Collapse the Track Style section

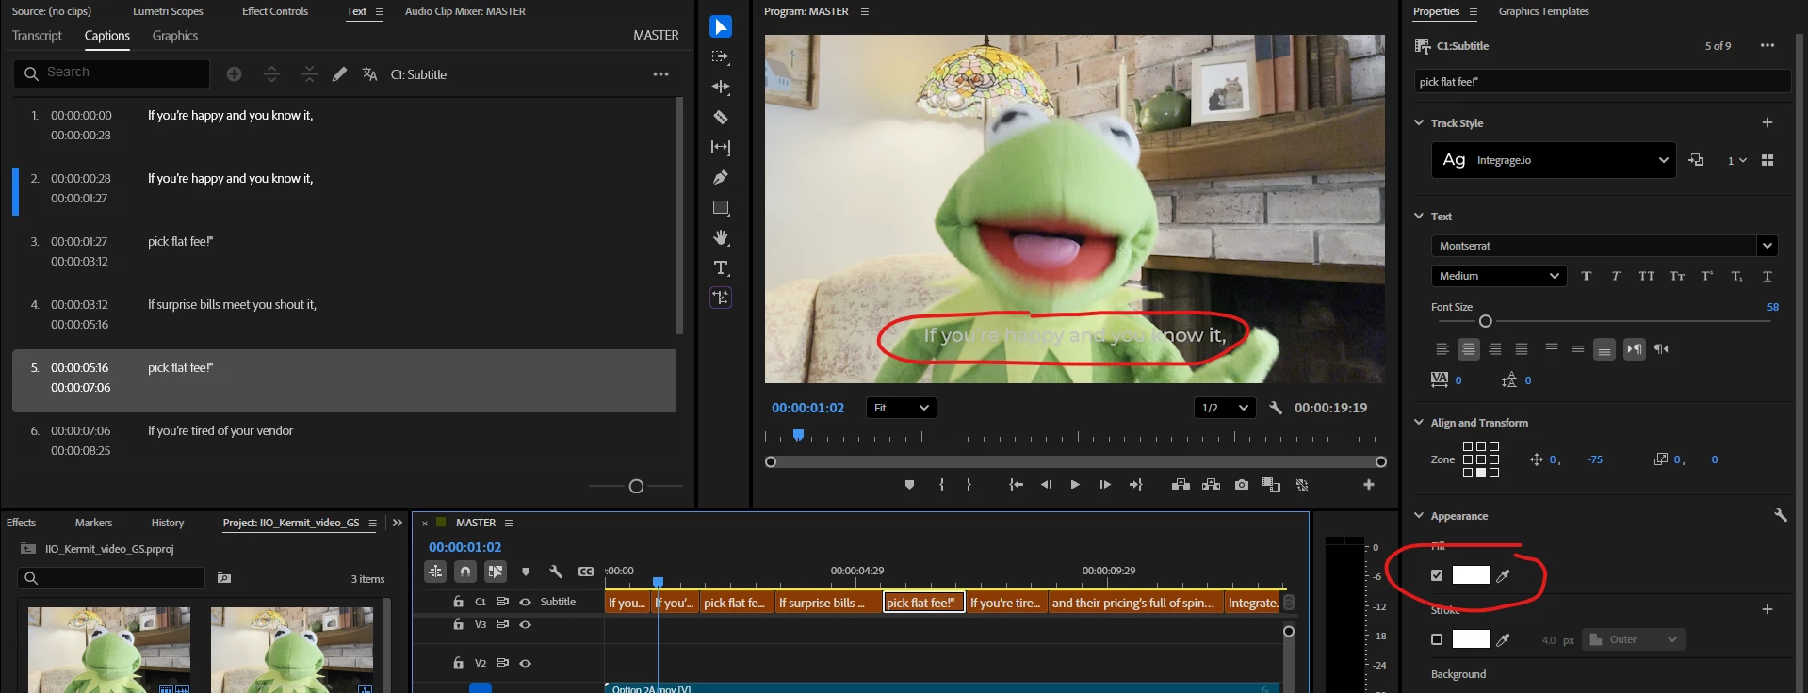1419,122
